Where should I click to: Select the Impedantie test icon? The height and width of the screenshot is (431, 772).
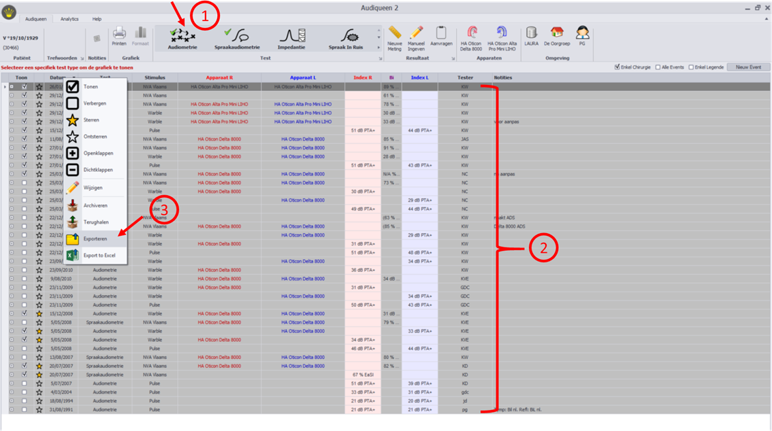[x=291, y=39]
